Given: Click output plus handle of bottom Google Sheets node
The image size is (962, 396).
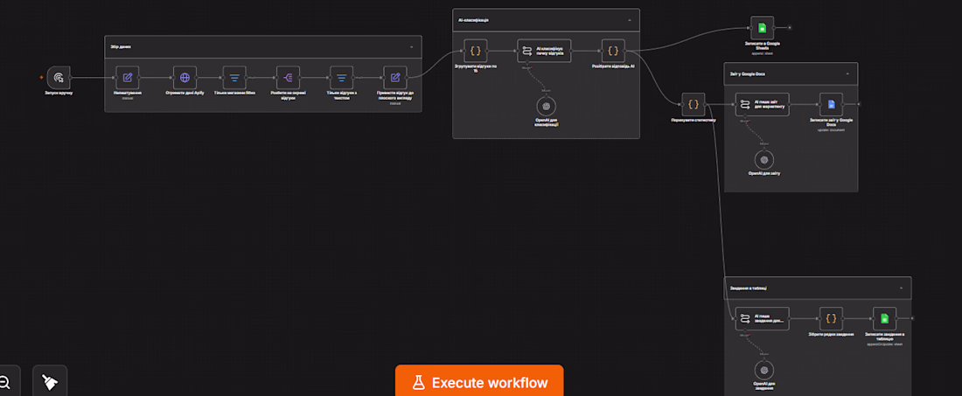Looking at the screenshot, I should click(912, 319).
